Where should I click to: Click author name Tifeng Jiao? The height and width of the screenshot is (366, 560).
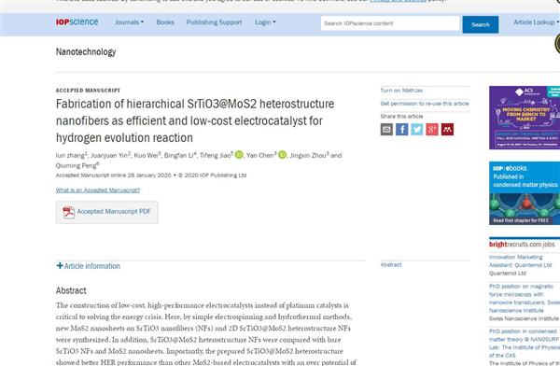click(x=215, y=156)
